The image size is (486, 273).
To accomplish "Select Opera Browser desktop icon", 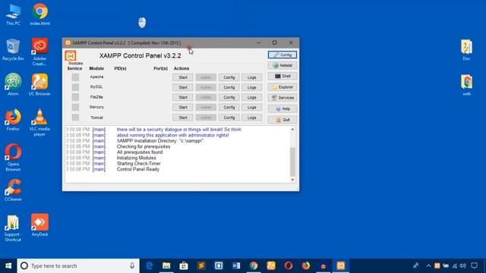I will 13,158.
